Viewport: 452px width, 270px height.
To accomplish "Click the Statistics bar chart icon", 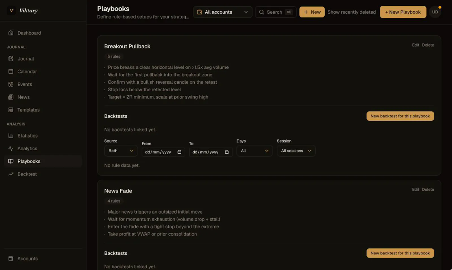I will pyautogui.click(x=11, y=136).
